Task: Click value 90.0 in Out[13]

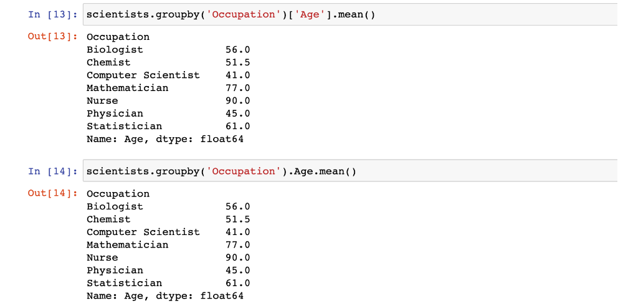Action: (x=237, y=100)
